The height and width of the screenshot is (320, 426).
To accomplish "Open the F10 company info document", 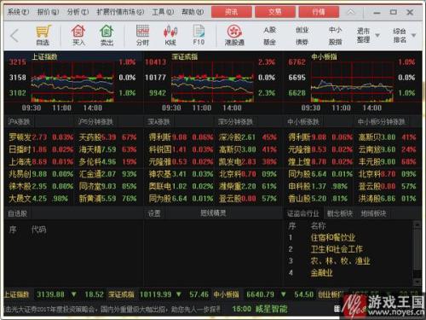I will coord(199,35).
